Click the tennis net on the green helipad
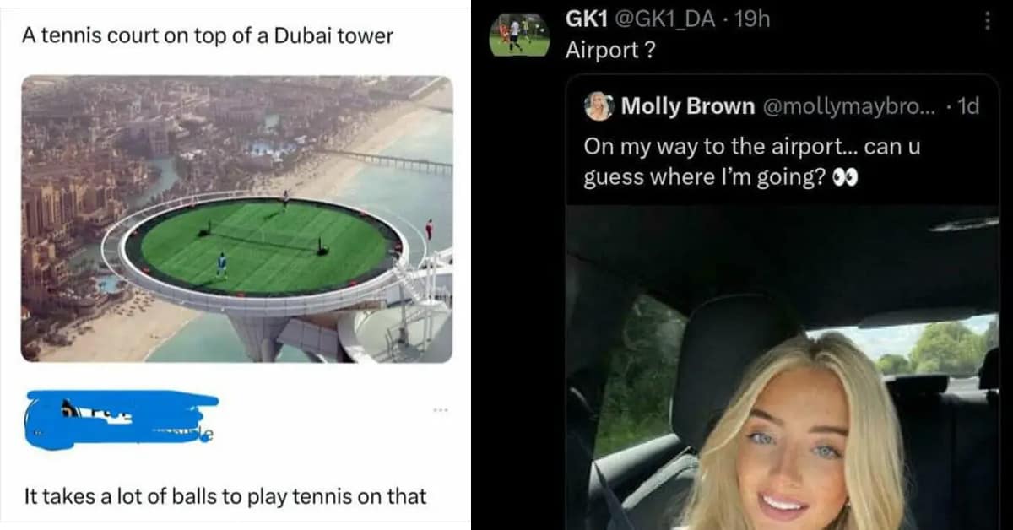This screenshot has width=1013, height=530. pos(263,237)
